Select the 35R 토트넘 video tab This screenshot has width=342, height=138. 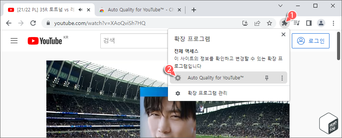pos(49,10)
